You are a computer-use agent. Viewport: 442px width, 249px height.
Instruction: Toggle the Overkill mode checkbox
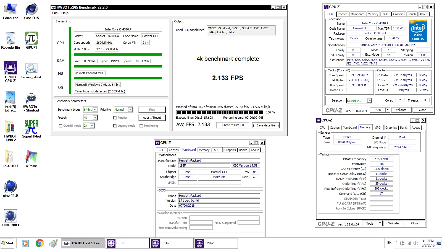pos(61,126)
